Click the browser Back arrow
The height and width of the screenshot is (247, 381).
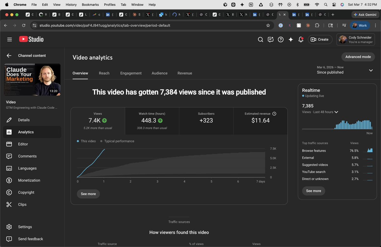click(6, 25)
